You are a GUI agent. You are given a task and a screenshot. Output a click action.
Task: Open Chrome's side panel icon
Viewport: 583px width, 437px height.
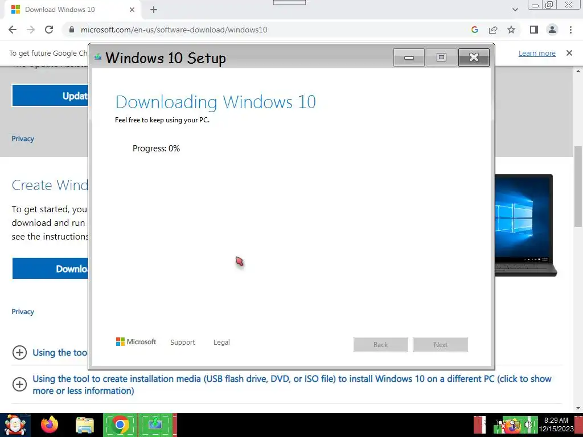[x=534, y=30]
